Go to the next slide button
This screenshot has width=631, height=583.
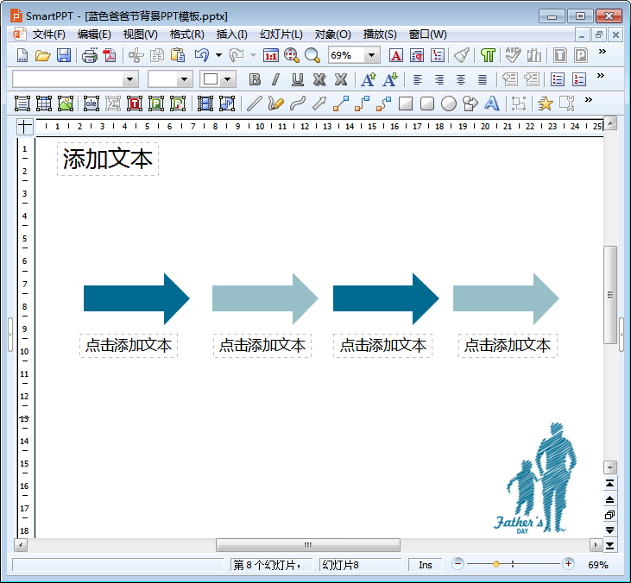(610, 530)
